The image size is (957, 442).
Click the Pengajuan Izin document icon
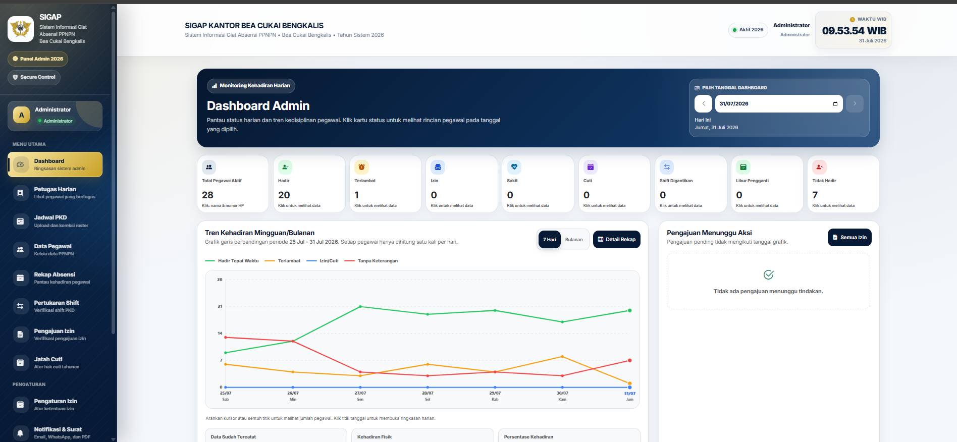[20, 334]
